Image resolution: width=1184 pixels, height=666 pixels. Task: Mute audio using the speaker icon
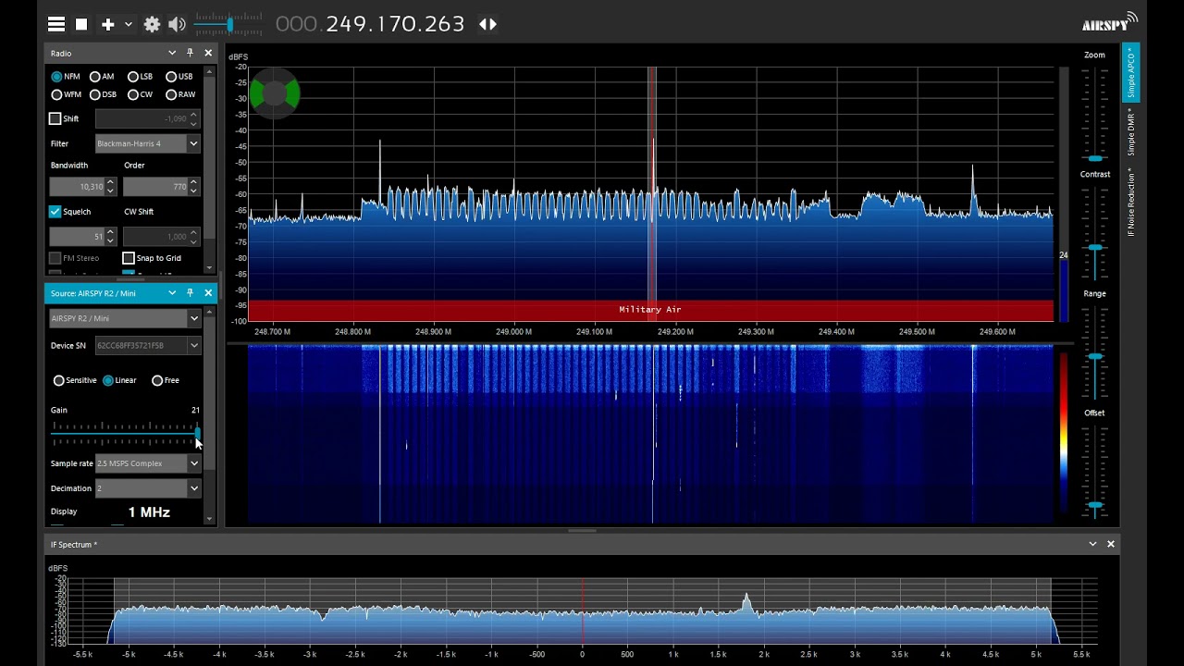tap(177, 24)
